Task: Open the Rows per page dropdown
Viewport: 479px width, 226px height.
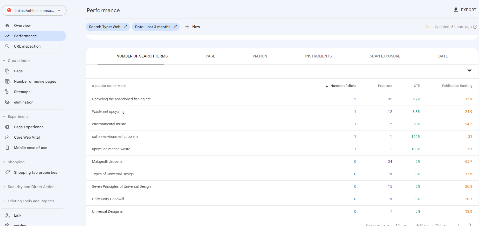Action: point(401,225)
